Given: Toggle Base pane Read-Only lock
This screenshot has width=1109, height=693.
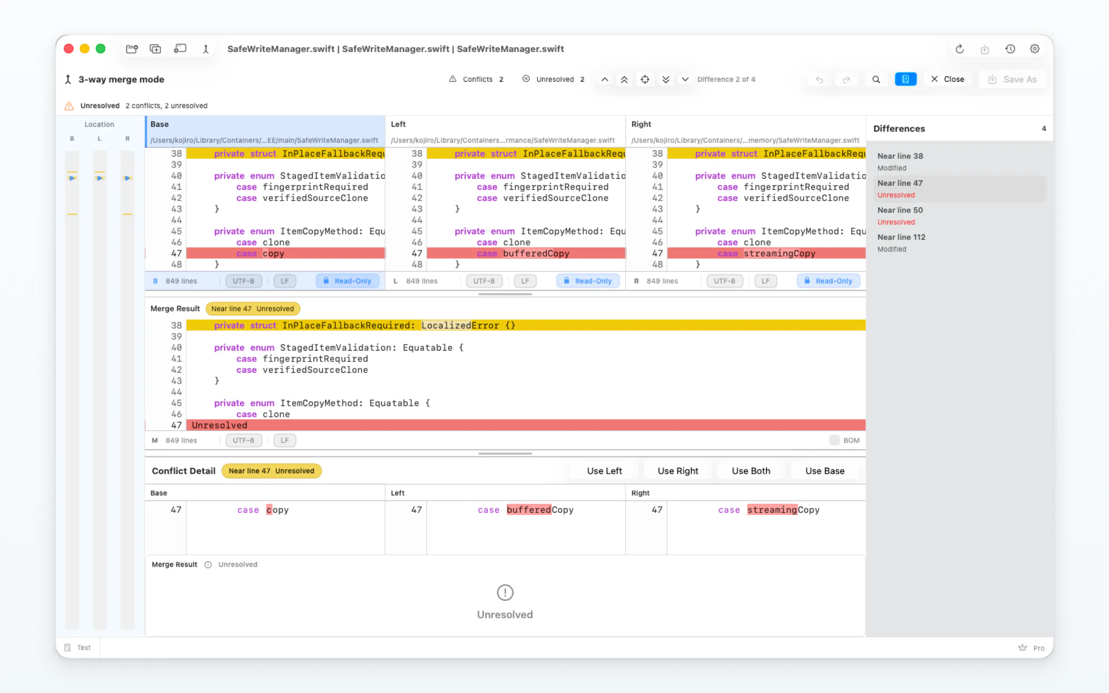Looking at the screenshot, I should (x=347, y=281).
